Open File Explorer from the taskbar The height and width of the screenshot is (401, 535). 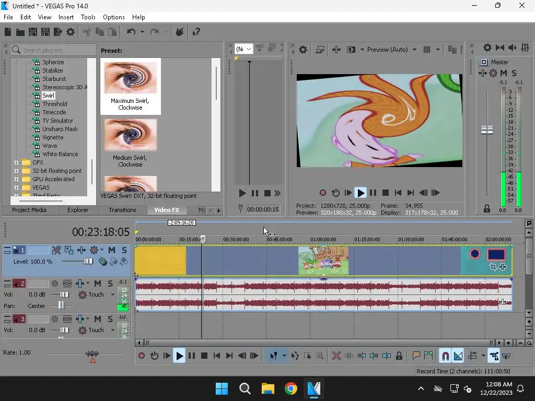point(268,388)
